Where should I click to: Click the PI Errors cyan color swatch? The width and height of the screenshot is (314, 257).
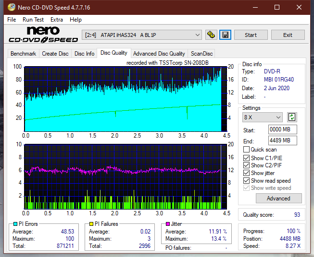tap(15, 224)
